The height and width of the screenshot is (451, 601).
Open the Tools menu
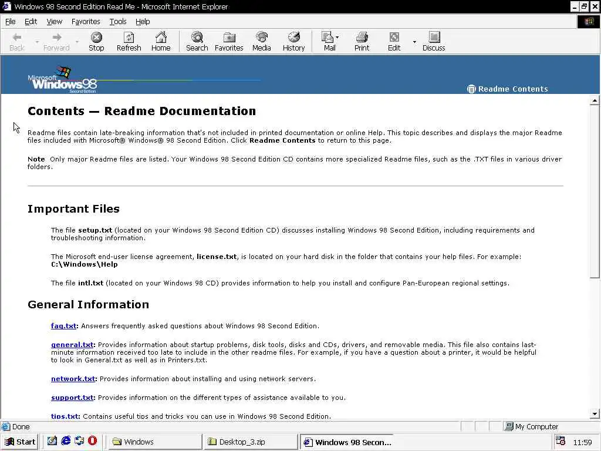point(117,22)
